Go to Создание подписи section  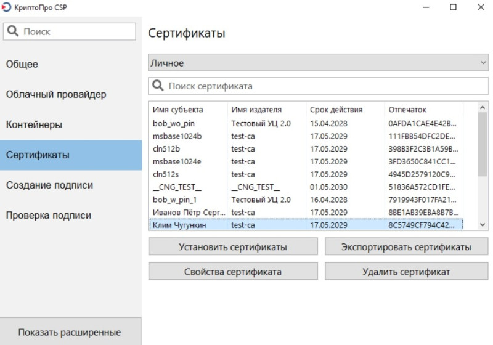click(x=71, y=185)
